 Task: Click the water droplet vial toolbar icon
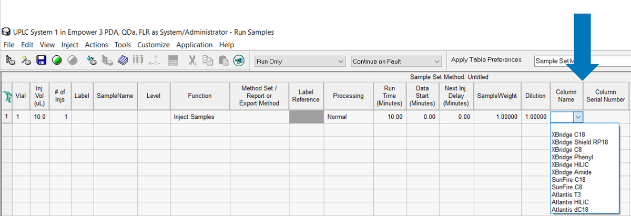pos(91,60)
